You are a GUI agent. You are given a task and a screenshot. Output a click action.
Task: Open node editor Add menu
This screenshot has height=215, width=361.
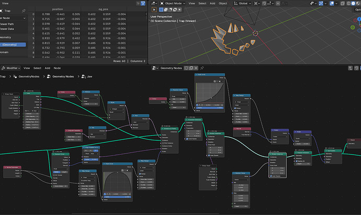pyautogui.click(x=48, y=68)
